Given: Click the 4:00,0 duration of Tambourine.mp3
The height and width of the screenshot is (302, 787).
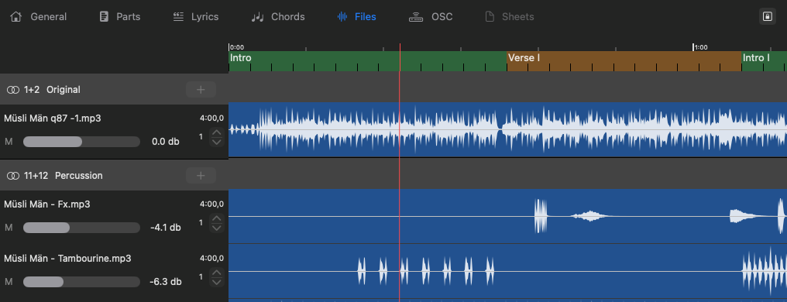Looking at the screenshot, I should pyautogui.click(x=211, y=259).
